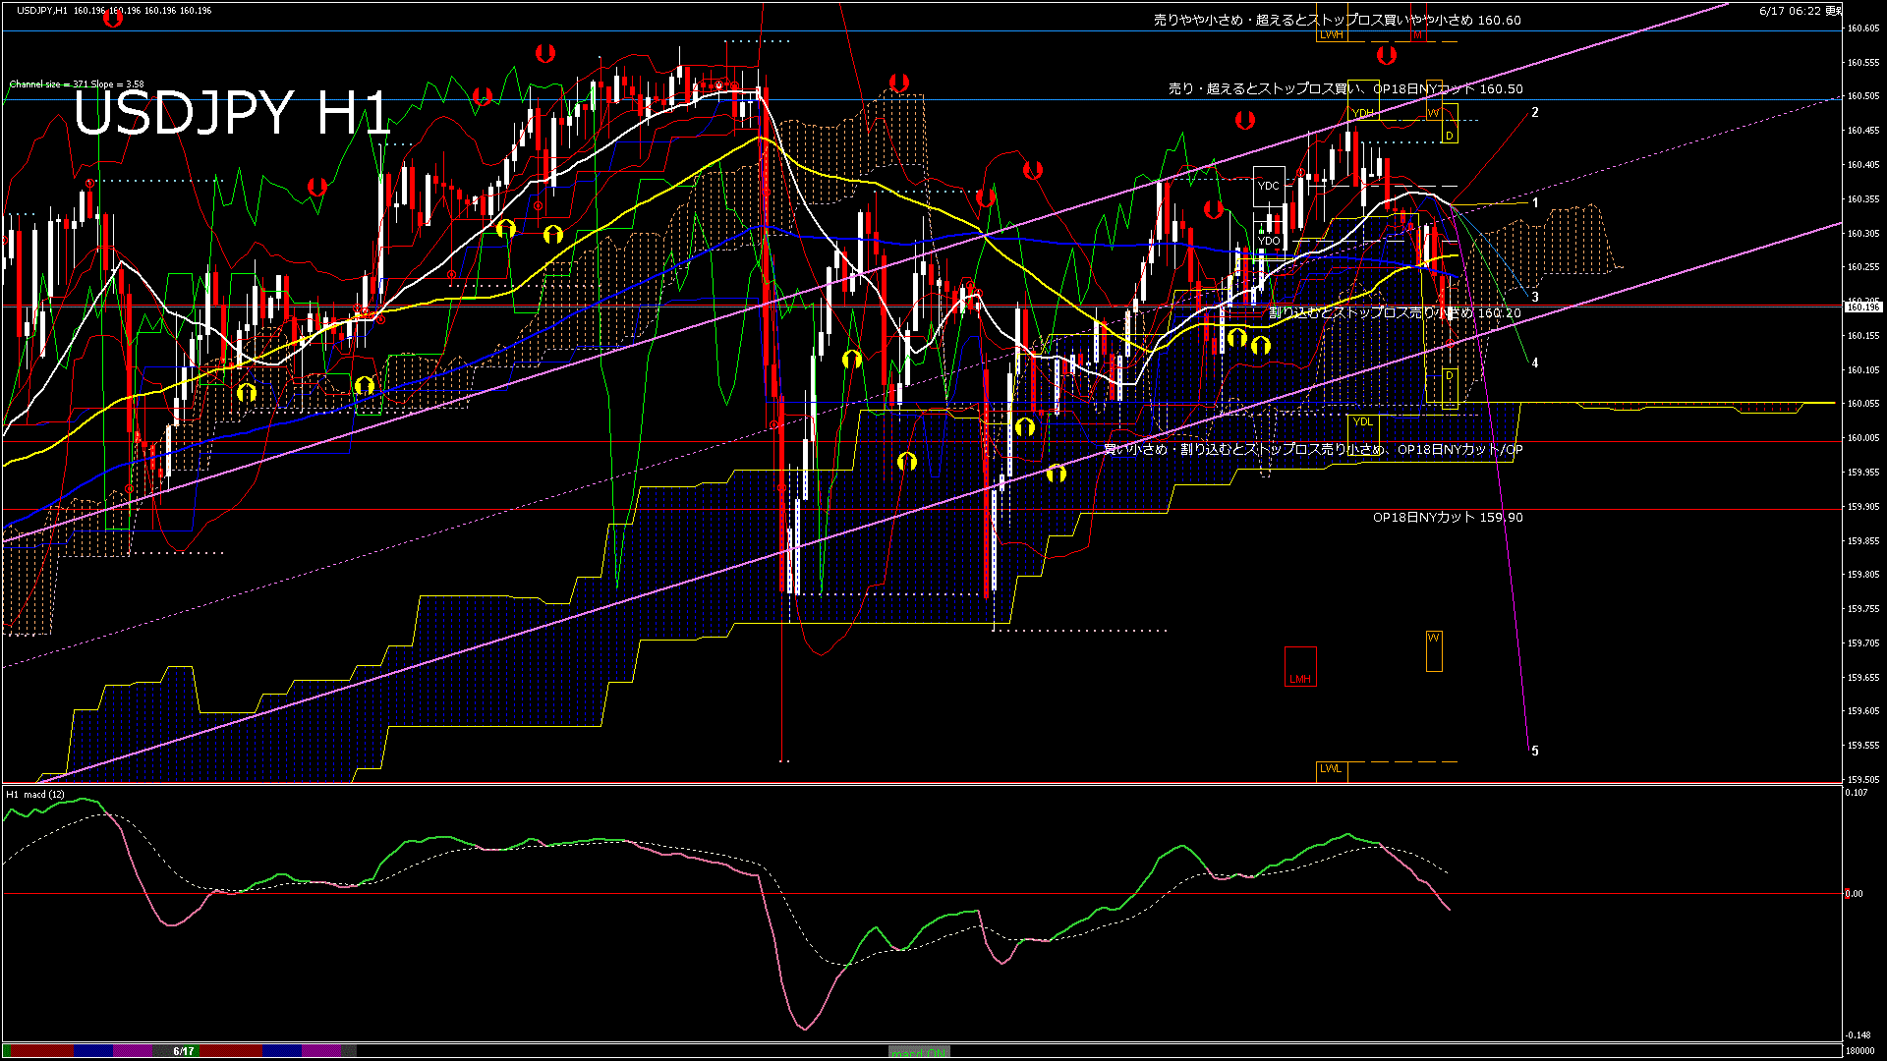Select projection line label 1
The width and height of the screenshot is (1887, 1061).
point(1535,203)
